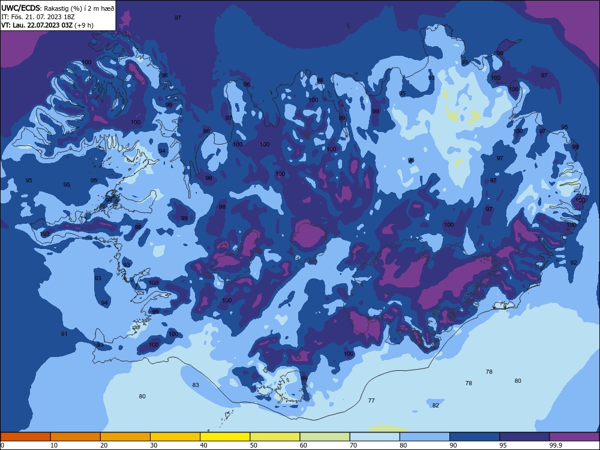This screenshot has height=450, width=600.
Task: Click the dark orange 0-10 legend swatch
Action: [x=25, y=437]
